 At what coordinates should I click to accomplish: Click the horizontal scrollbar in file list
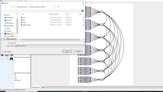pos(50,40)
